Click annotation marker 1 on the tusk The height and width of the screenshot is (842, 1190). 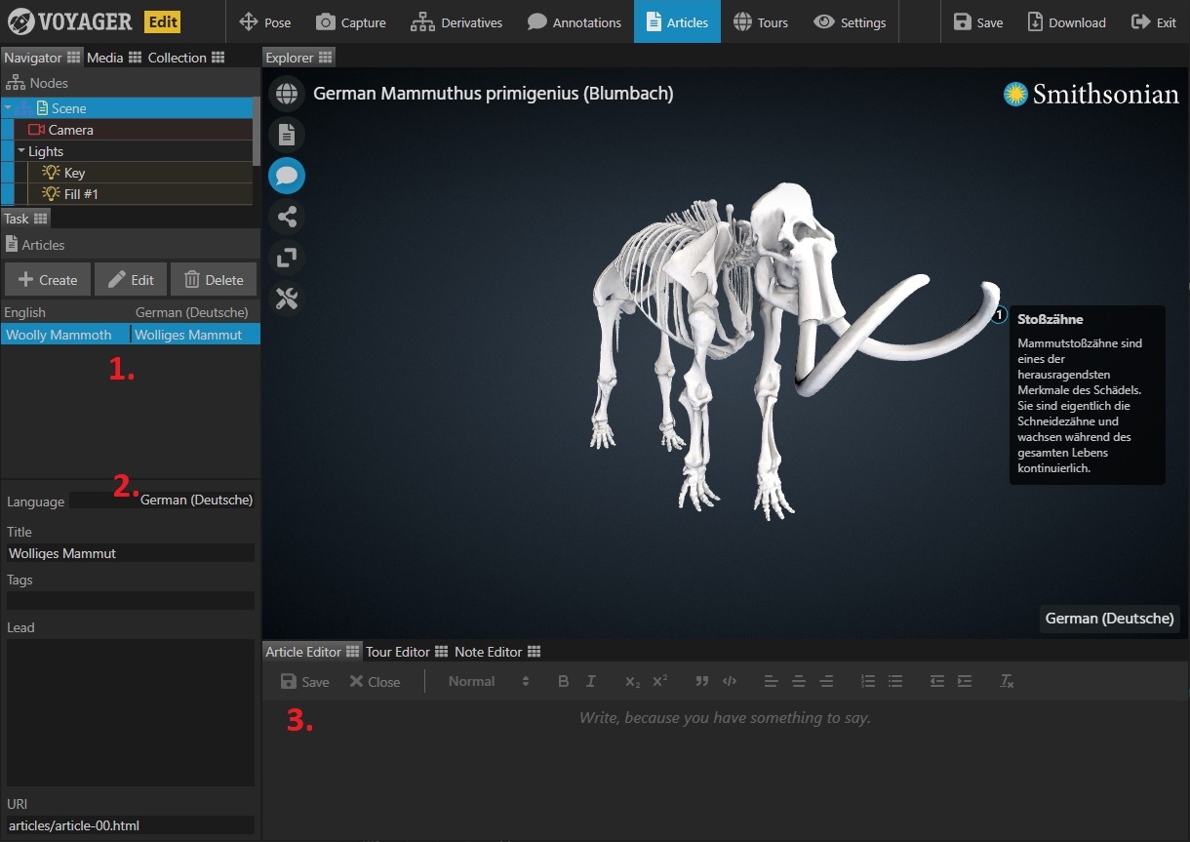point(998,315)
